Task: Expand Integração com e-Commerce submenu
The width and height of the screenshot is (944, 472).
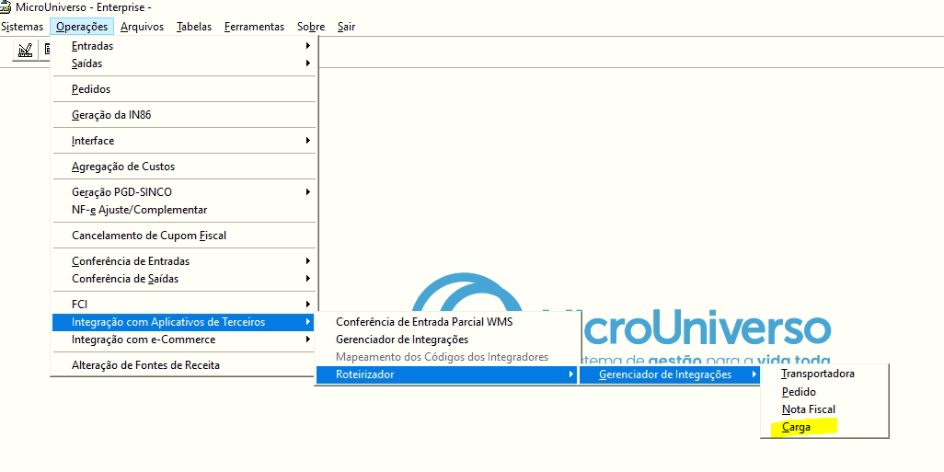Action: 184,340
